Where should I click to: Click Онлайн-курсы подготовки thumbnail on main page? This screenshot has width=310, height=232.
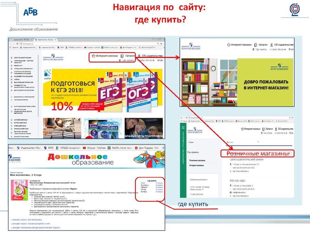coord(144,128)
